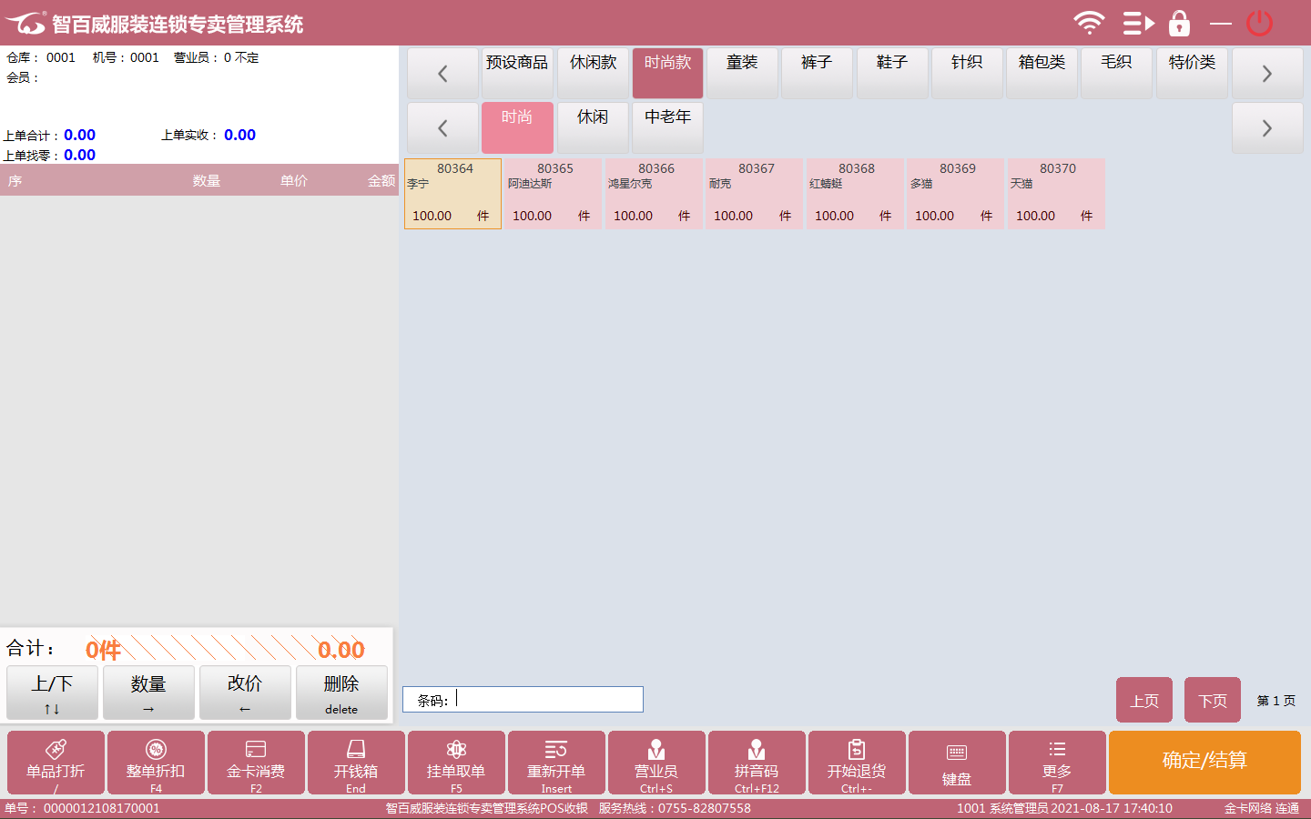Go to next page with 下页
The height and width of the screenshot is (819, 1311).
pos(1212,700)
